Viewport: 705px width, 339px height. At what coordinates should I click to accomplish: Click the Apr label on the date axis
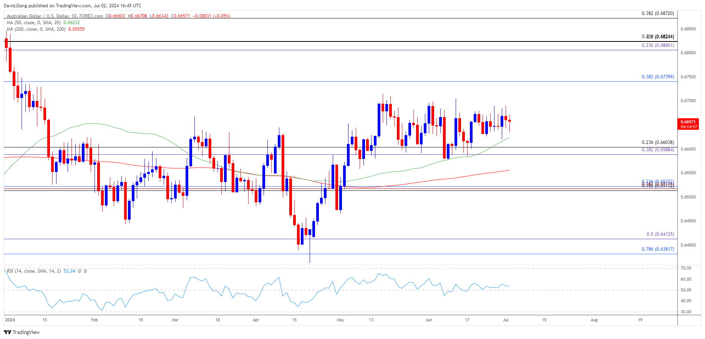tap(256, 320)
